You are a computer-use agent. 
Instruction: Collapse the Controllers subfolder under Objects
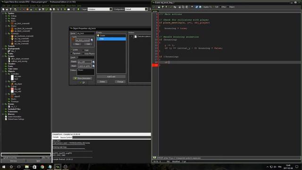tap(6, 74)
